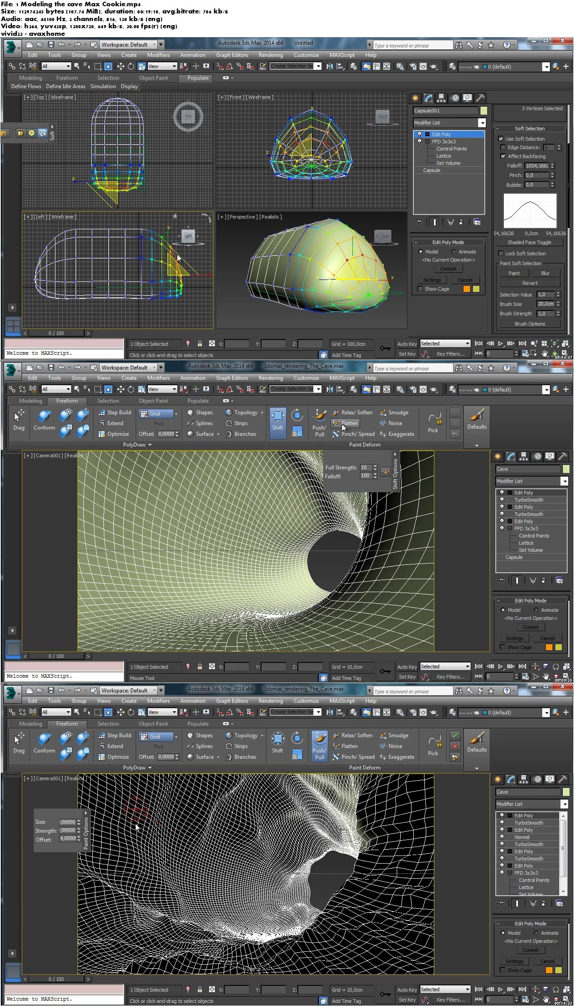This screenshot has height=1006, width=574.
Task: Open the View coordinate dropdown in the bottom window toolbar
Action: (175, 712)
